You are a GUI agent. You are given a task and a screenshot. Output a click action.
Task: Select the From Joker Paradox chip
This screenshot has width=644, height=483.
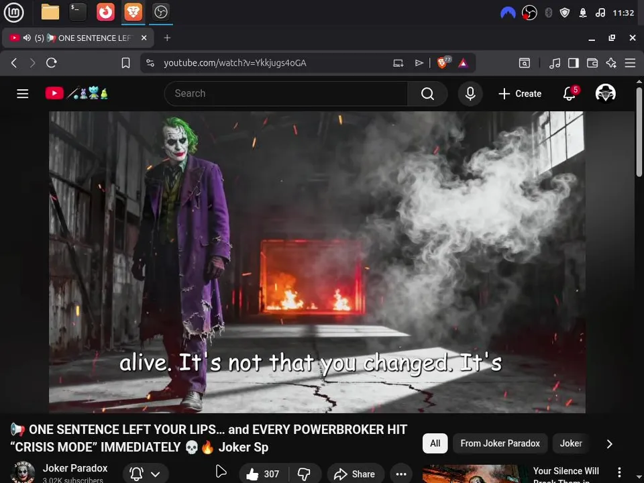coord(500,443)
